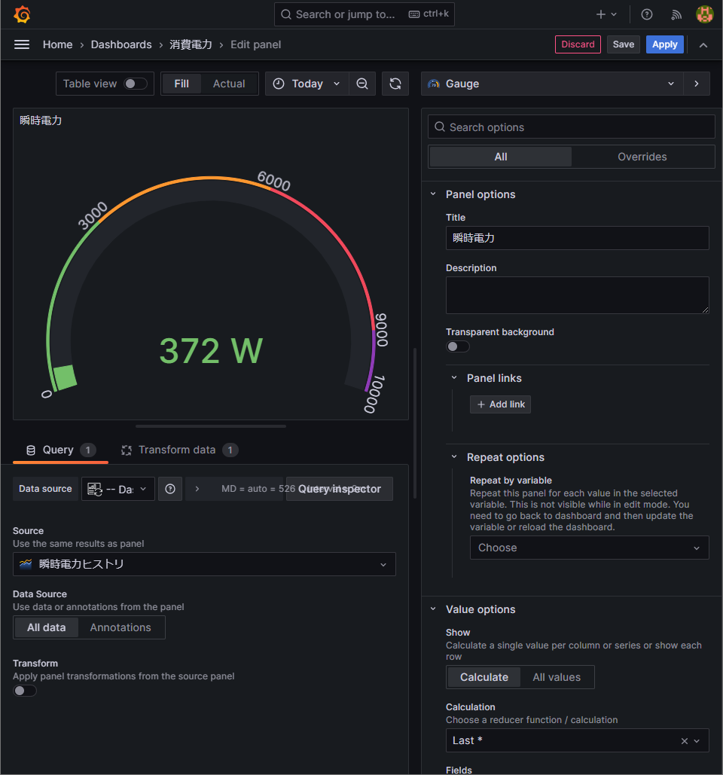Open the help question mark icon
This screenshot has width=723, height=775.
pos(646,14)
